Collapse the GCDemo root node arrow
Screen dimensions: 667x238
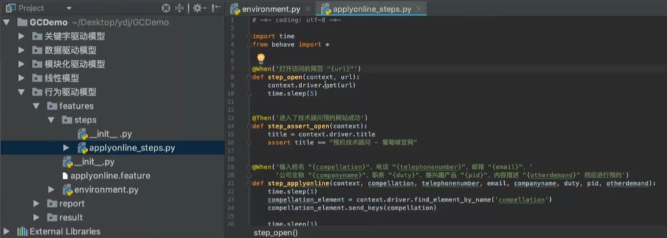[x=6, y=23]
